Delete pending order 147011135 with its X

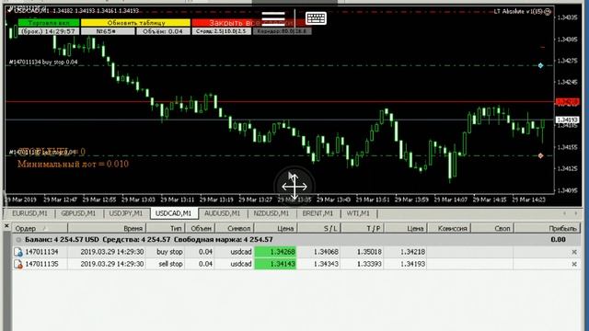tap(574, 264)
